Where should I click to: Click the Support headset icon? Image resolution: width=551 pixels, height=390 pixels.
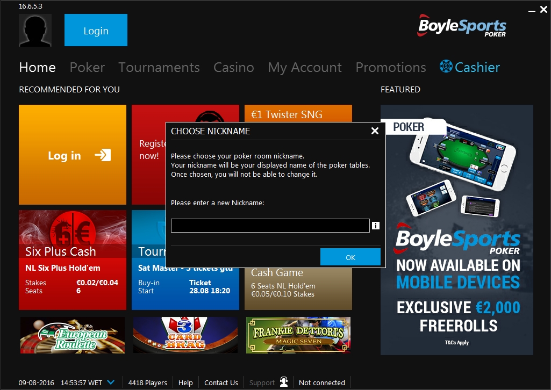coord(284,382)
